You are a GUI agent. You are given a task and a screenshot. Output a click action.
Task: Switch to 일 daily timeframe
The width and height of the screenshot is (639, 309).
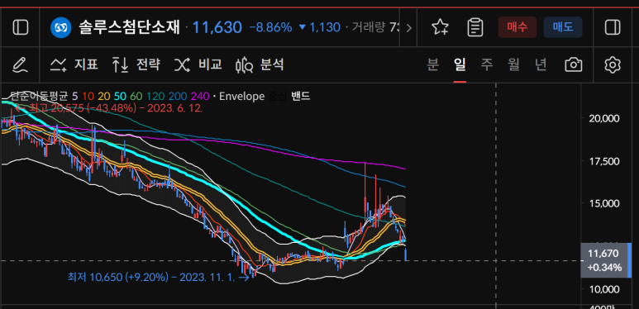460,64
